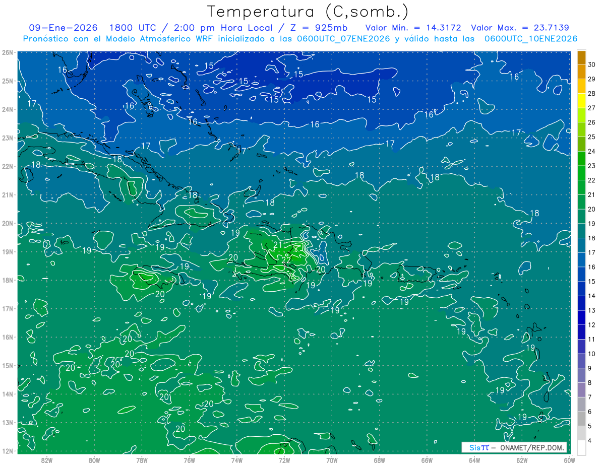This screenshot has width=605, height=467.
Task: Click the '24N' latitude axis label
Action: 7,109
